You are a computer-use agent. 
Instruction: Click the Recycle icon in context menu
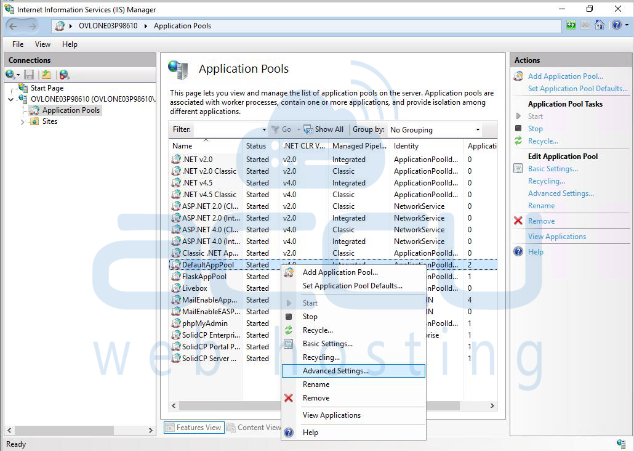click(289, 330)
